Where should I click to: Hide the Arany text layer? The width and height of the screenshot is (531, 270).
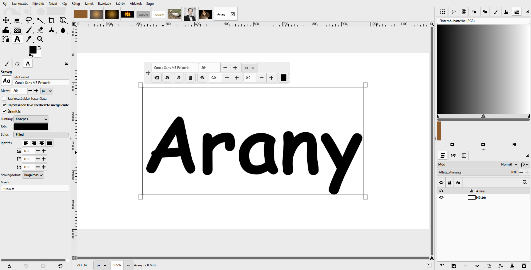(x=441, y=191)
